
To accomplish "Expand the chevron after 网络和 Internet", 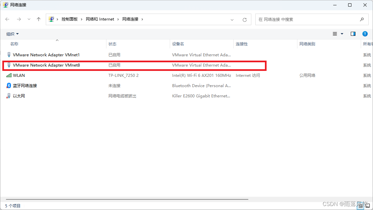I will click(x=118, y=19).
